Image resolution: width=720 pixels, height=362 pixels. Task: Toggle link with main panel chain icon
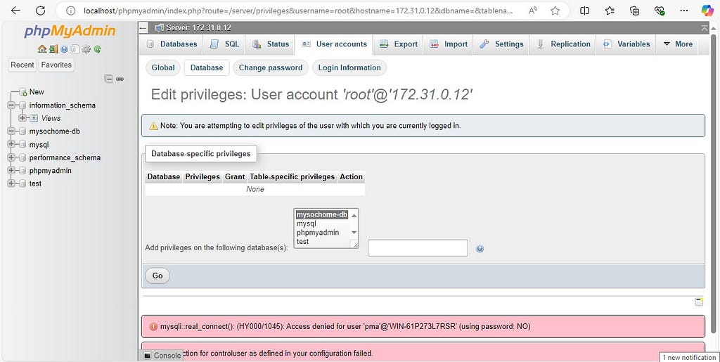coord(120,79)
